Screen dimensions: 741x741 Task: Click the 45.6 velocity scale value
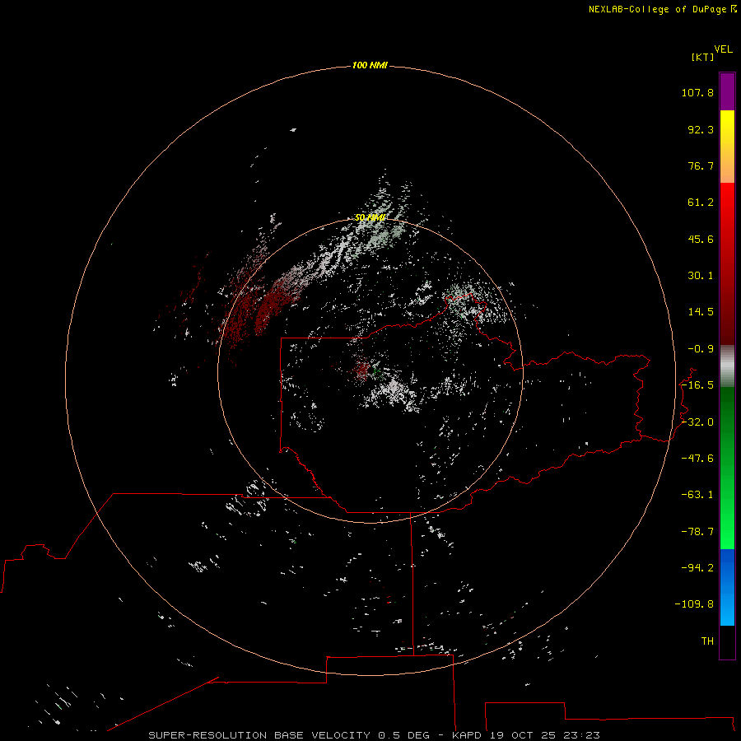[x=701, y=239]
